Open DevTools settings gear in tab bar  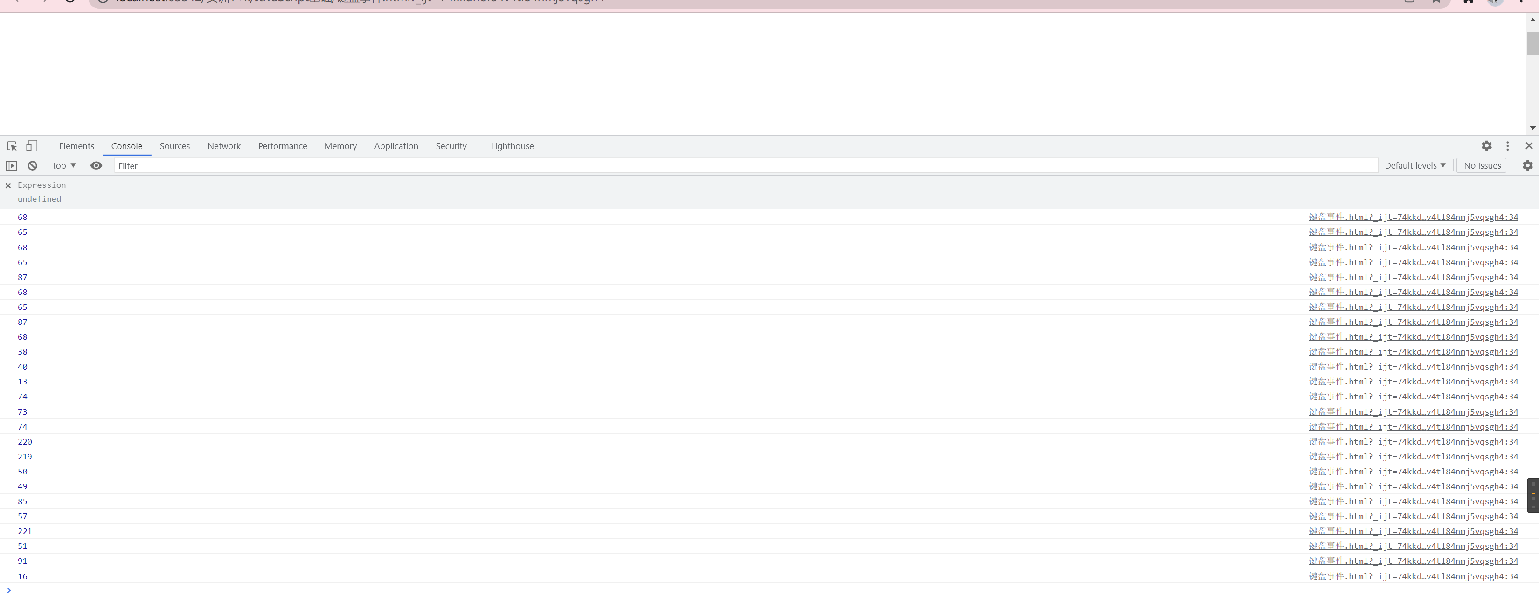click(1486, 146)
